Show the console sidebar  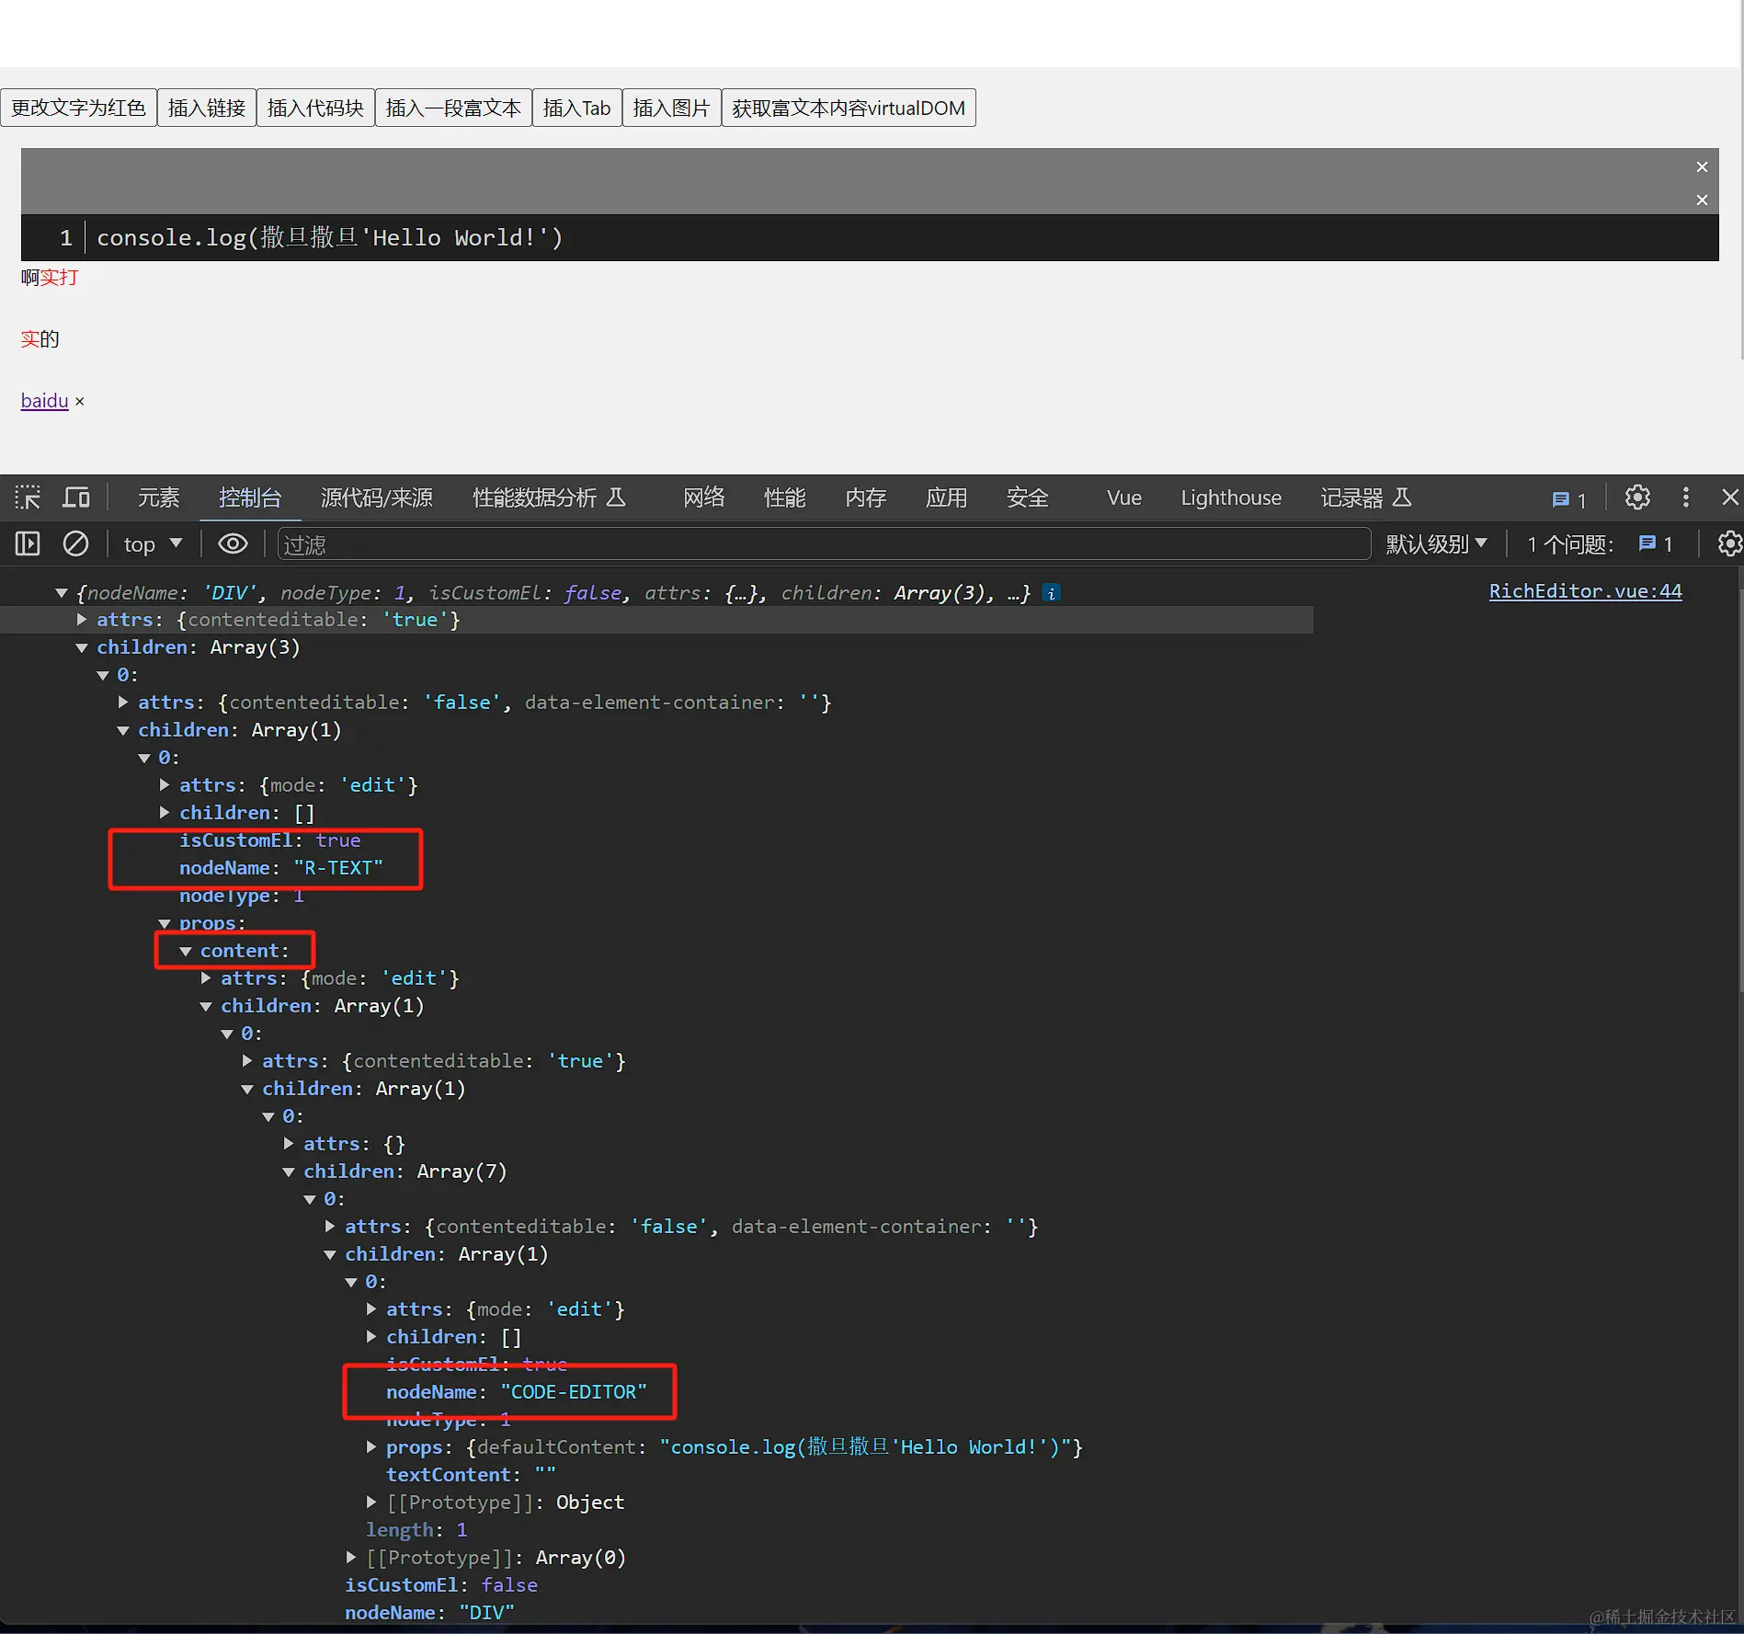click(x=28, y=544)
